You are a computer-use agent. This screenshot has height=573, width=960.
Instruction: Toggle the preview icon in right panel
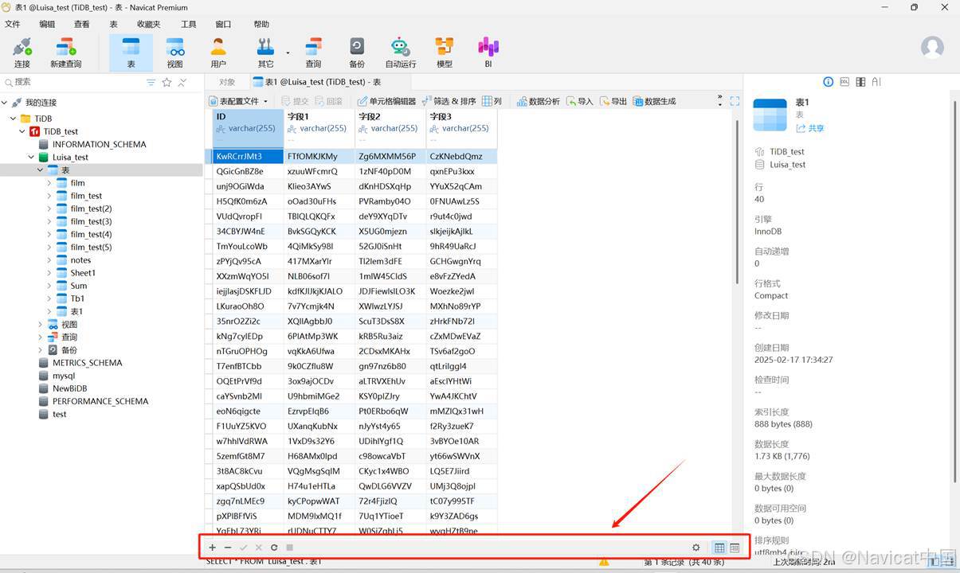(860, 82)
